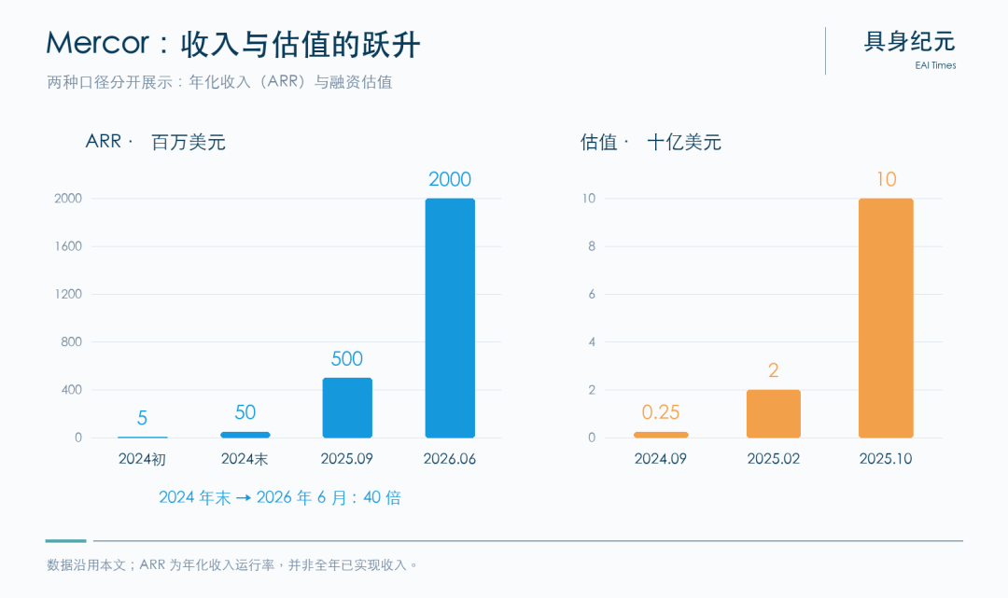Click the orange "2" value label above the bar
Image resolution: width=1008 pixels, height=598 pixels.
(x=774, y=370)
